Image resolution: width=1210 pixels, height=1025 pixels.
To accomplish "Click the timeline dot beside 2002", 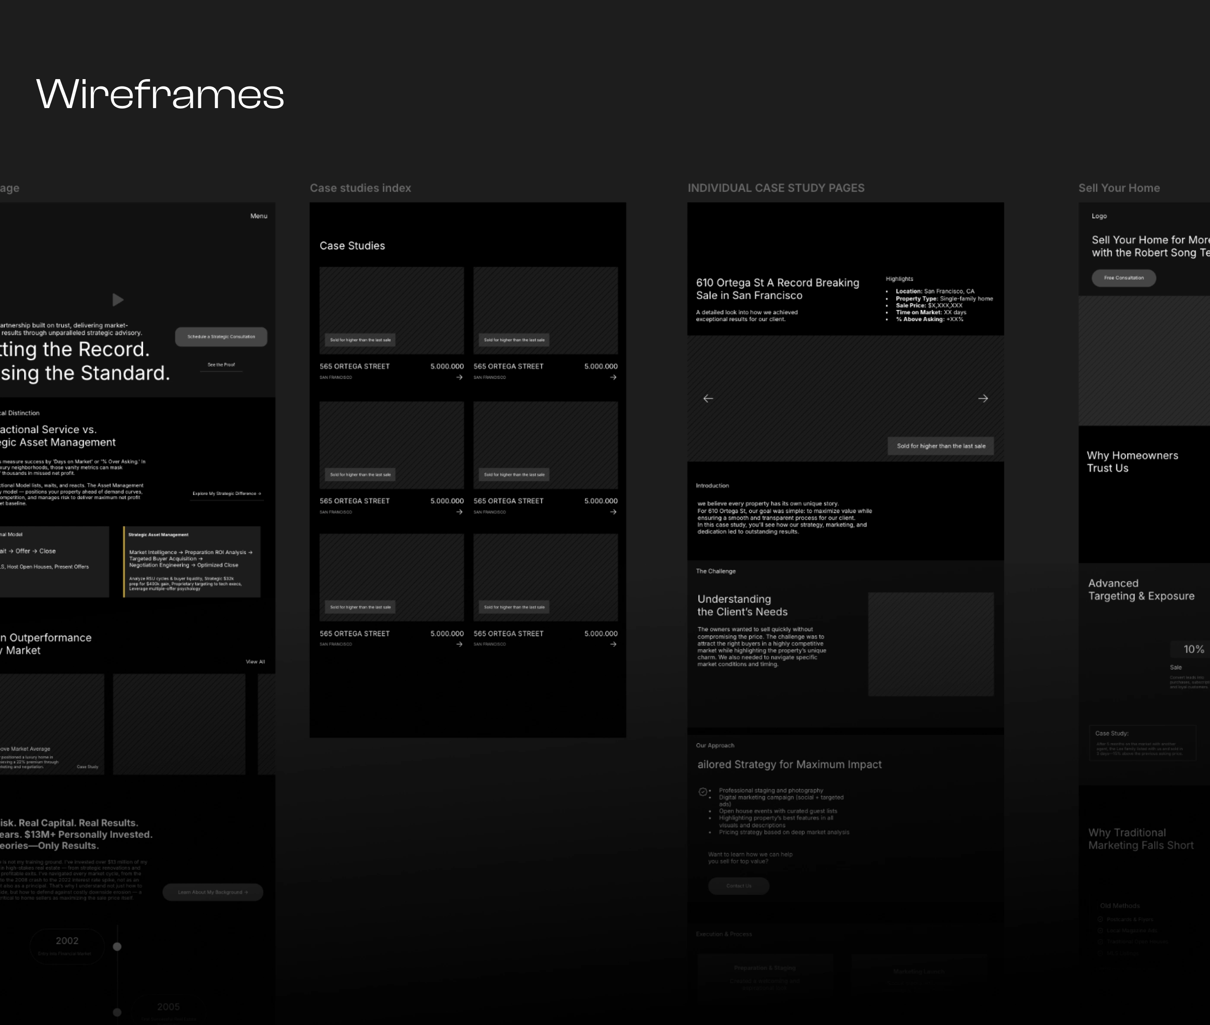I will coord(118,947).
